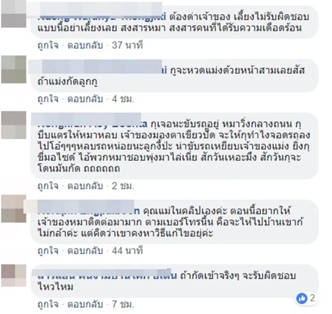Like the comment posted 4 ชม. ago
Viewport: 332px width, 314px height.
[x=48, y=99]
